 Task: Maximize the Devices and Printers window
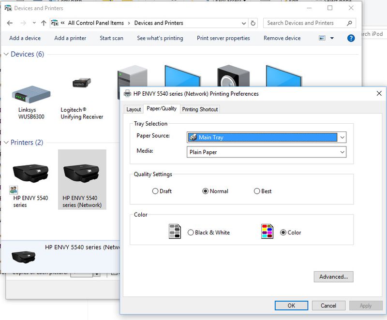click(x=330, y=8)
